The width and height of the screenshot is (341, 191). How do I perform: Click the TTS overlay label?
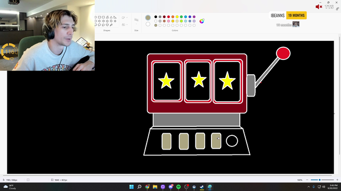(329, 7)
